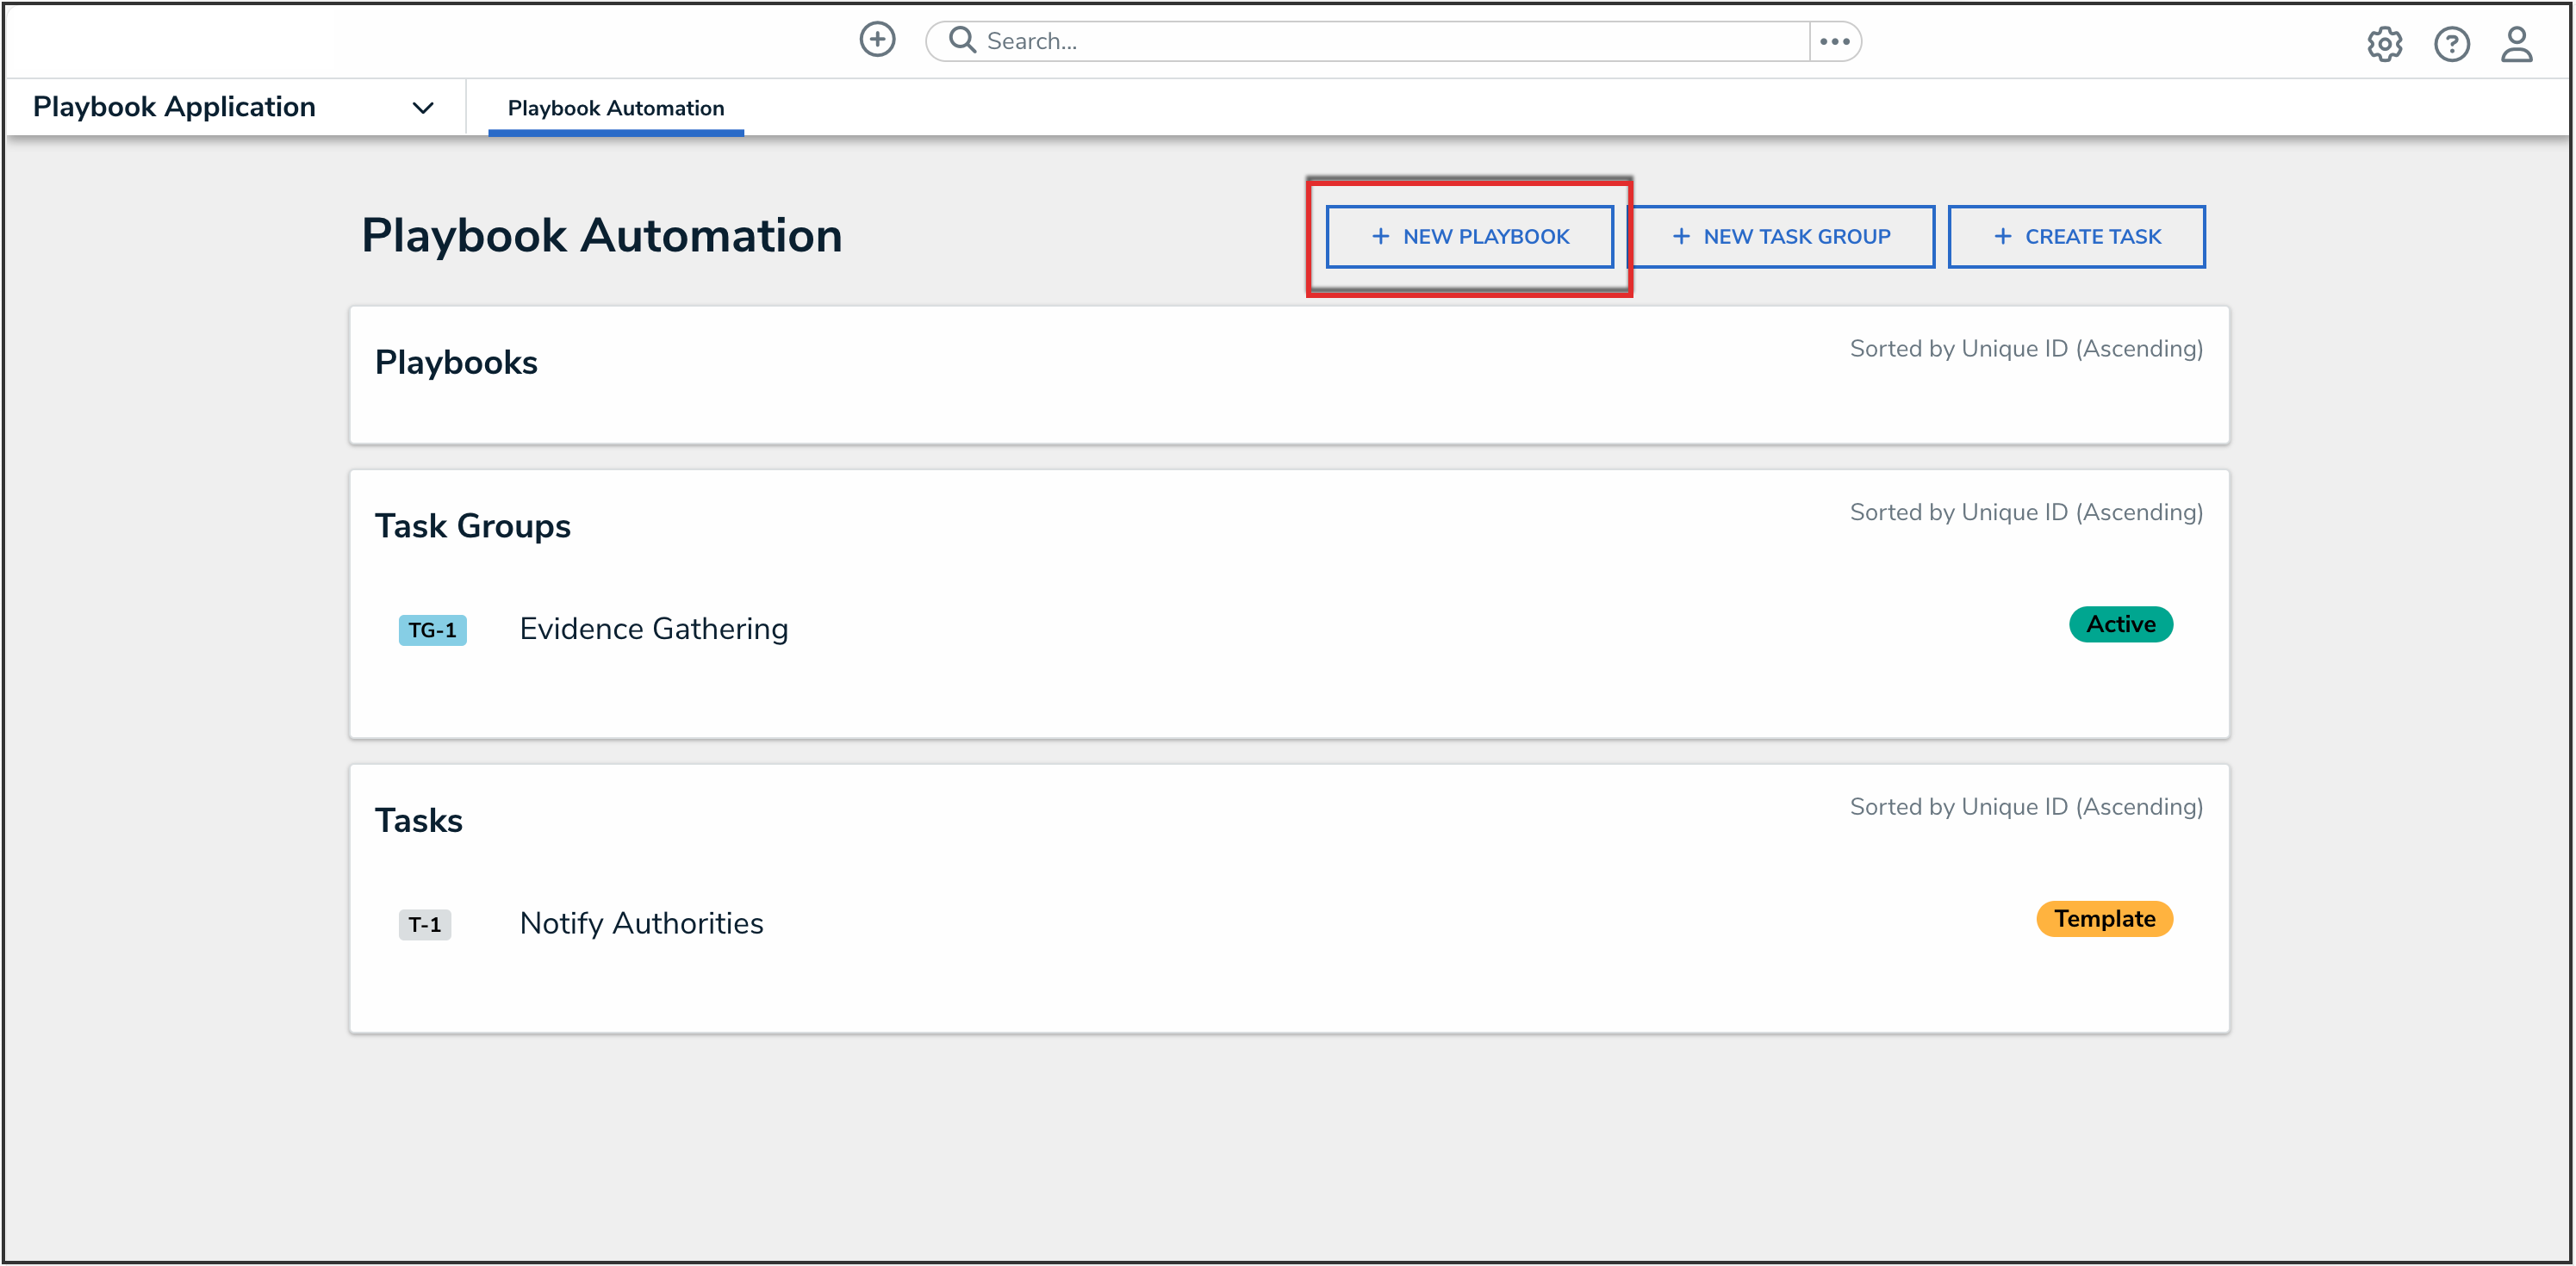
Task: Click the TG-1 task group badge
Action: pyautogui.click(x=432, y=630)
